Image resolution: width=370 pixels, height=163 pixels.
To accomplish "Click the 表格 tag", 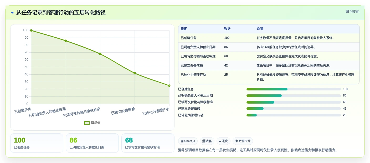I will tap(207, 141).
